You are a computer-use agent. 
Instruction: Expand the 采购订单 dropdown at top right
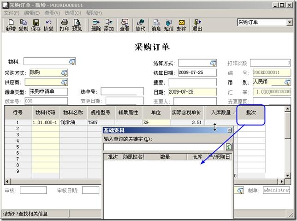point(289,22)
